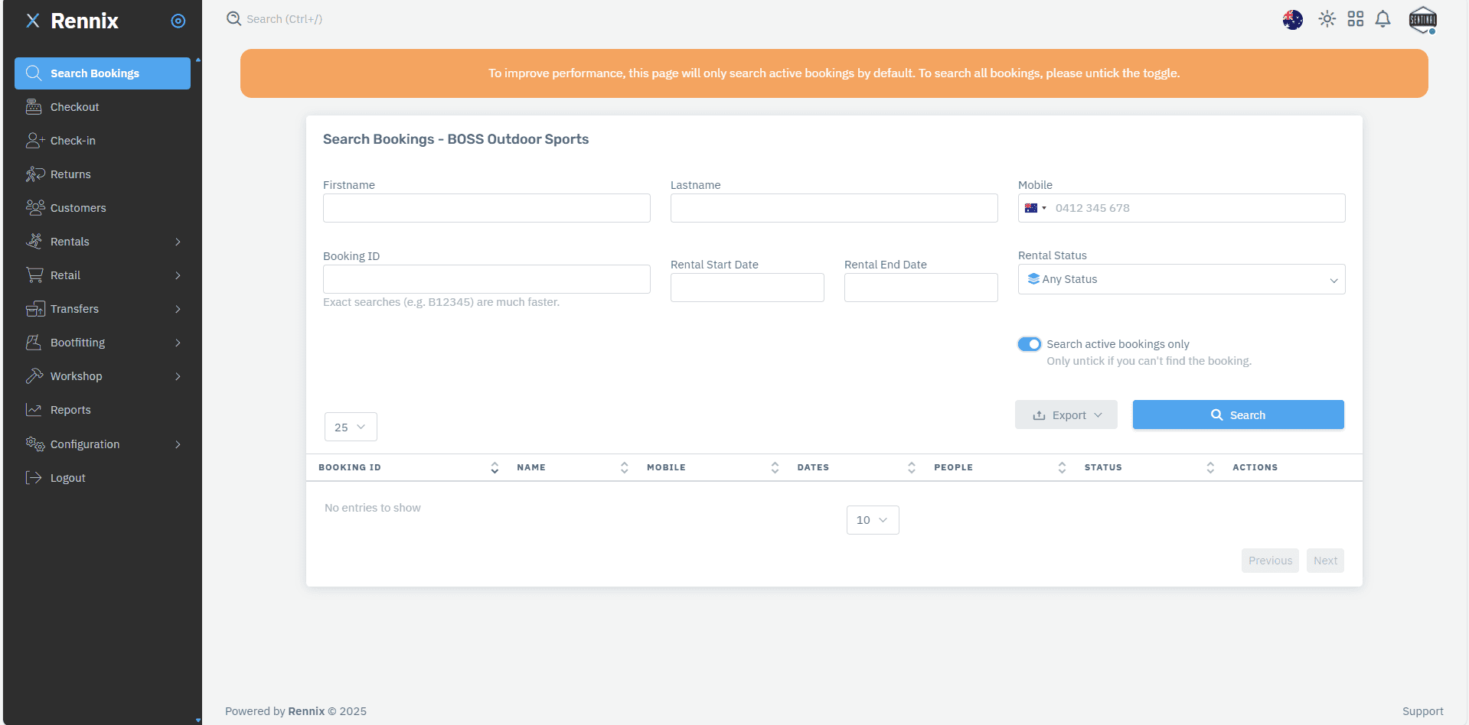Focus the Rental Start Date field

(x=747, y=288)
